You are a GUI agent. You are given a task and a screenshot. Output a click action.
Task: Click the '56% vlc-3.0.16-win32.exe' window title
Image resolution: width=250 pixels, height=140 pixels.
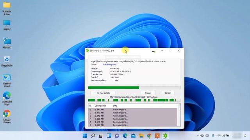(x=102, y=51)
